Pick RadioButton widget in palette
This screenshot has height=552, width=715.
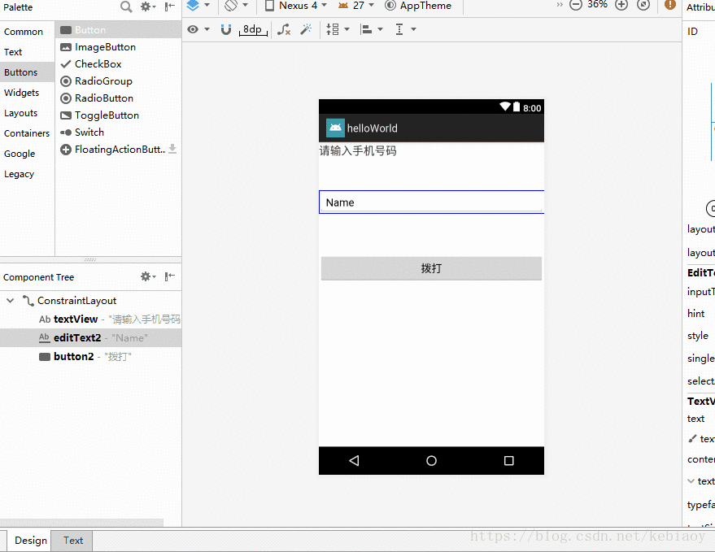click(x=119, y=98)
